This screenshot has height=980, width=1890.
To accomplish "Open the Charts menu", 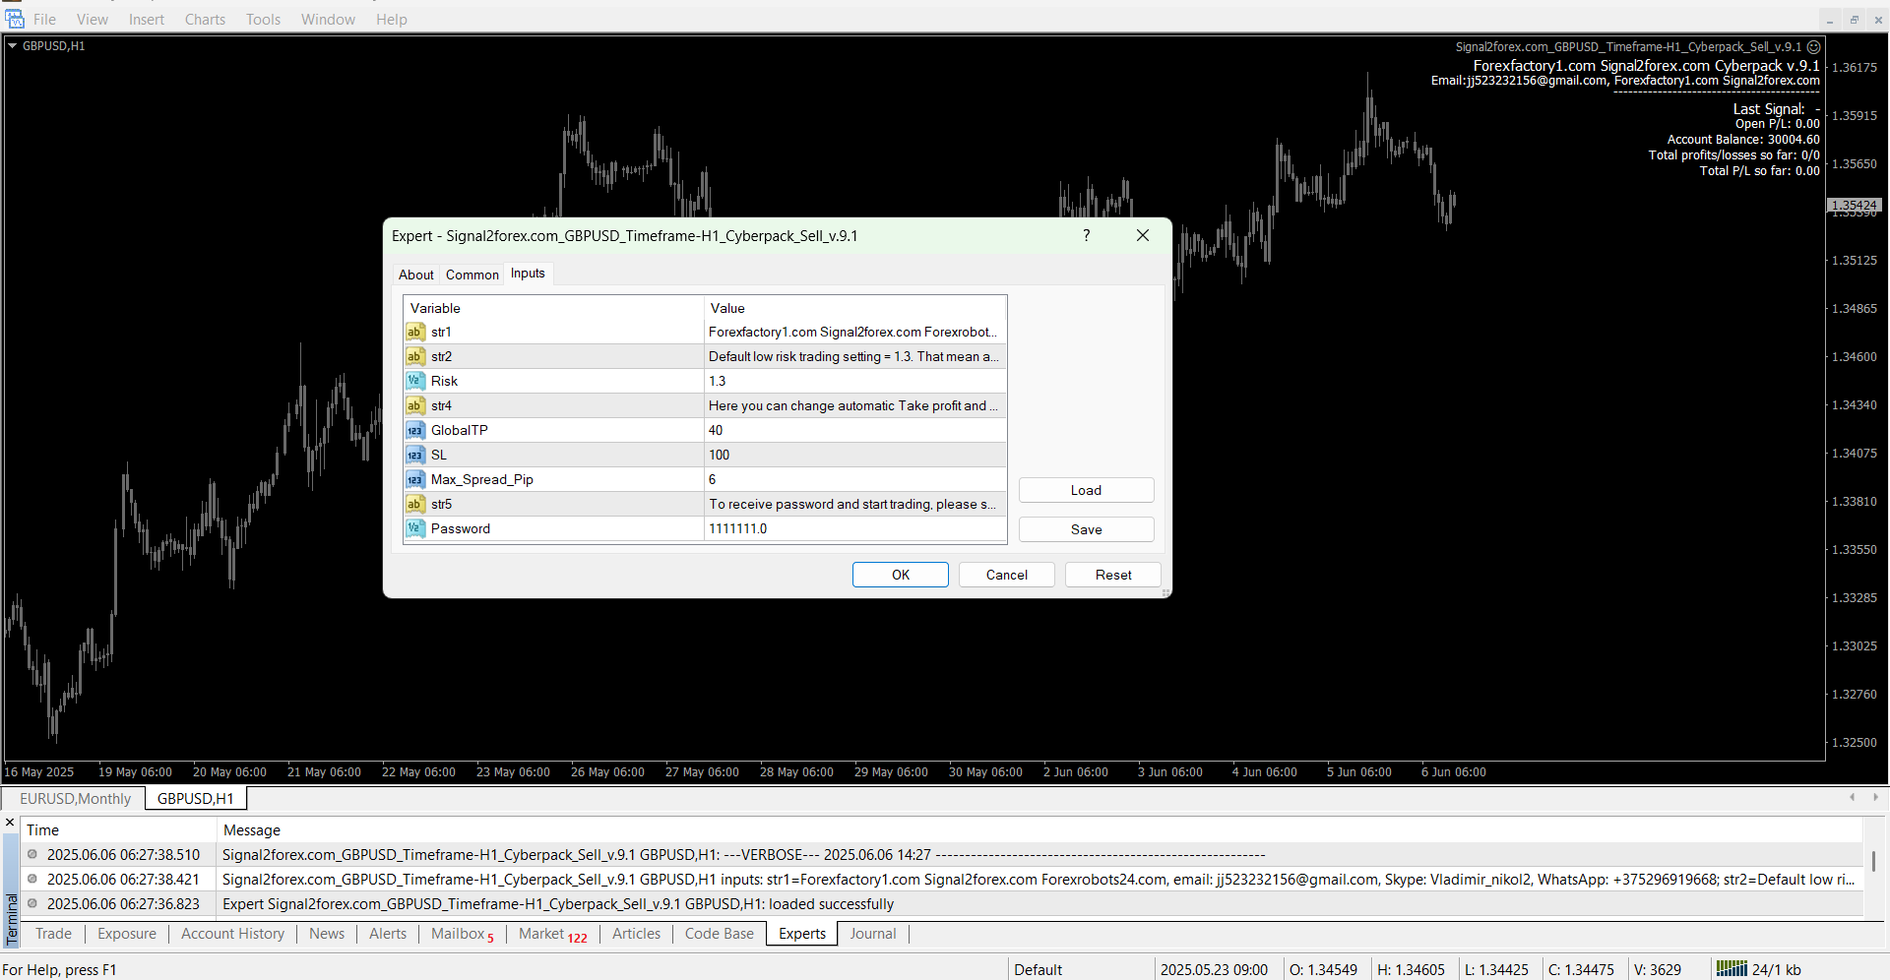I will tap(205, 20).
